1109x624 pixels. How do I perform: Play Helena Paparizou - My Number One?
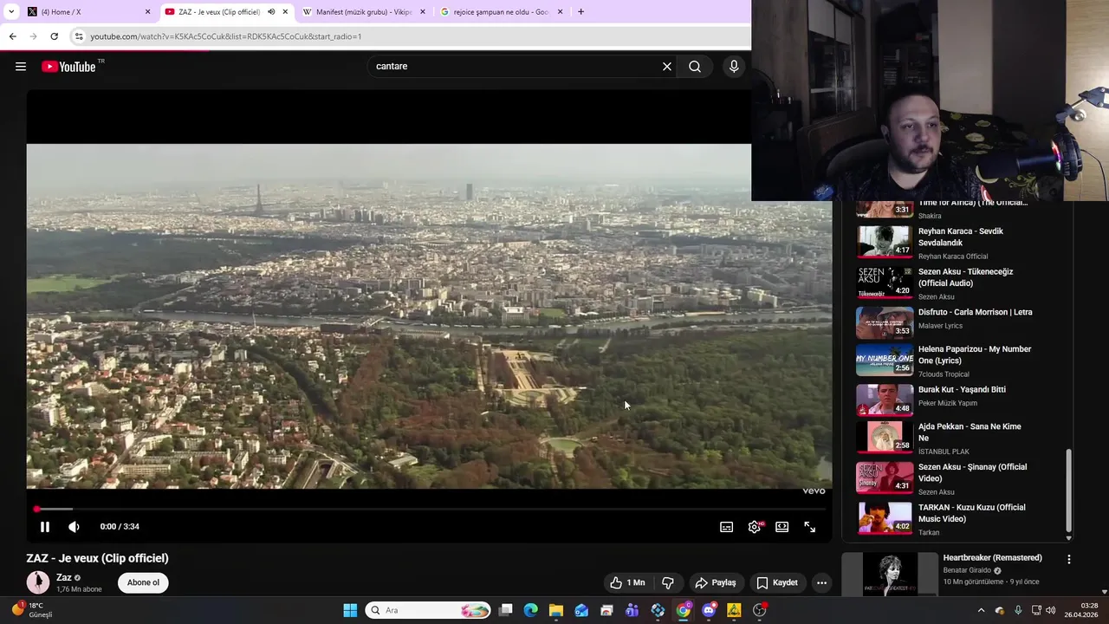[885, 361]
